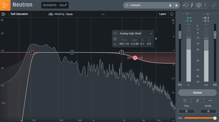Click the ACOUSTIC - EQ name field
This screenshot has width=219, height=122.
point(55,5)
